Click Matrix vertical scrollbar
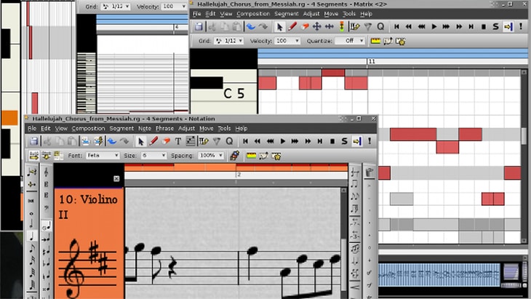Viewport: 531px width, 299px height. [x=524, y=156]
